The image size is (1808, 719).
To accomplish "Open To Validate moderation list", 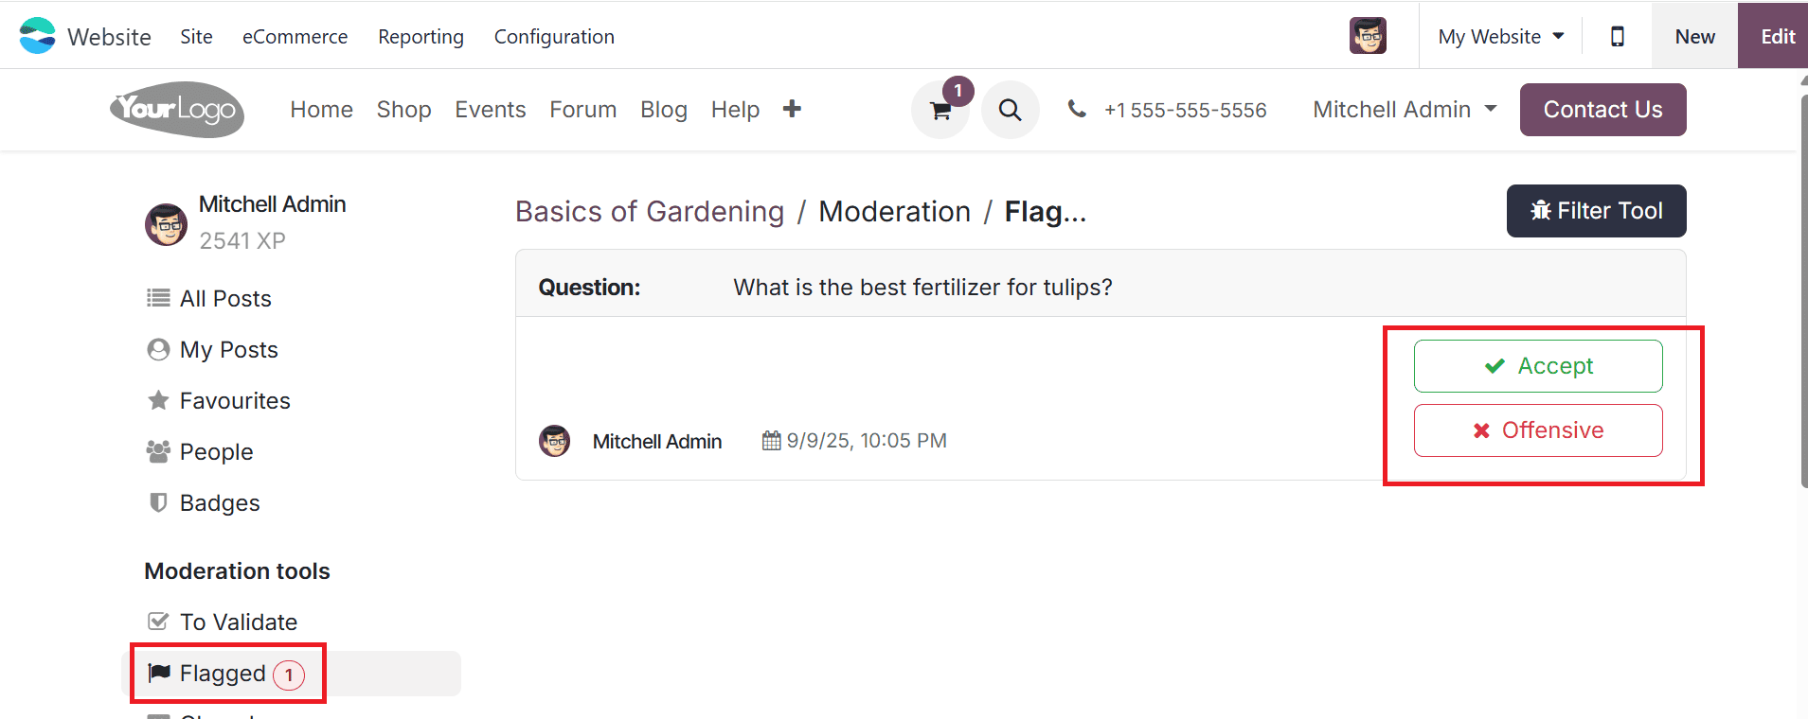I will click(239, 622).
